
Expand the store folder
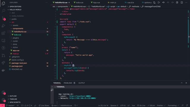pos(15,44)
